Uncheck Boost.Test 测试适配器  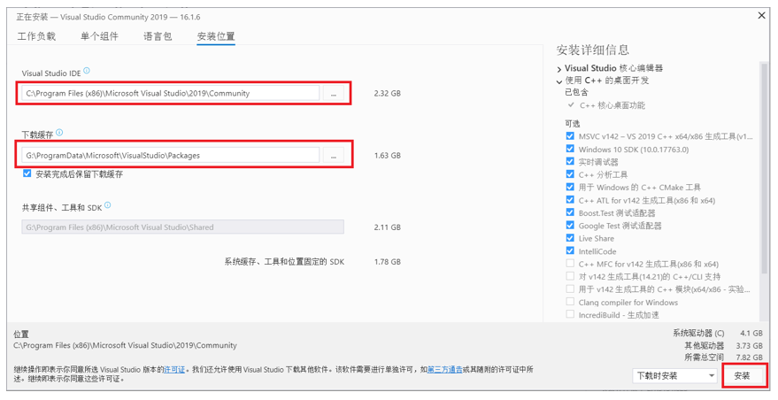(570, 212)
